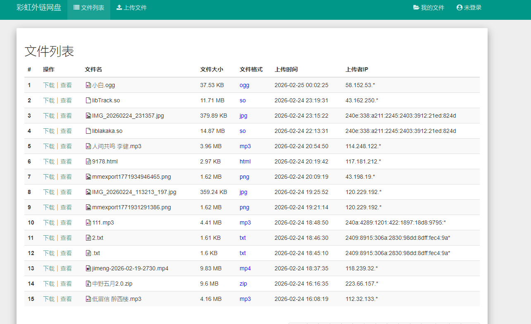
Task: Click the zip format link
Action: (243, 284)
